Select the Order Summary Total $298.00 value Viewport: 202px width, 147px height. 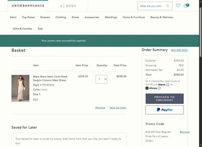[179, 75]
